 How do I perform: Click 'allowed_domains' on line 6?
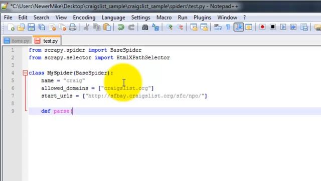pos(65,88)
